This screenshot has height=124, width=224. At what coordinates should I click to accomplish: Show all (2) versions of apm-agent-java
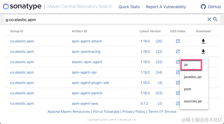pos(160,103)
